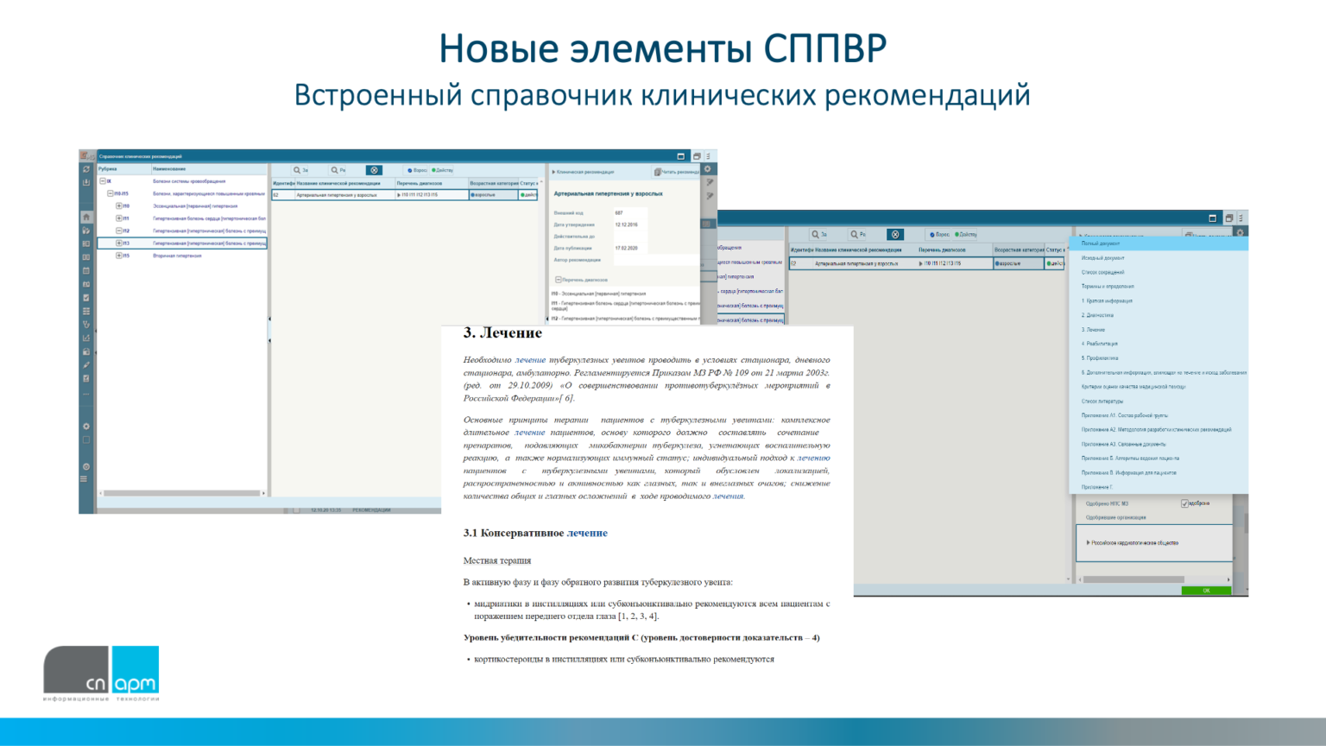
Task: Collapse the I12 tree node
Action: [119, 231]
